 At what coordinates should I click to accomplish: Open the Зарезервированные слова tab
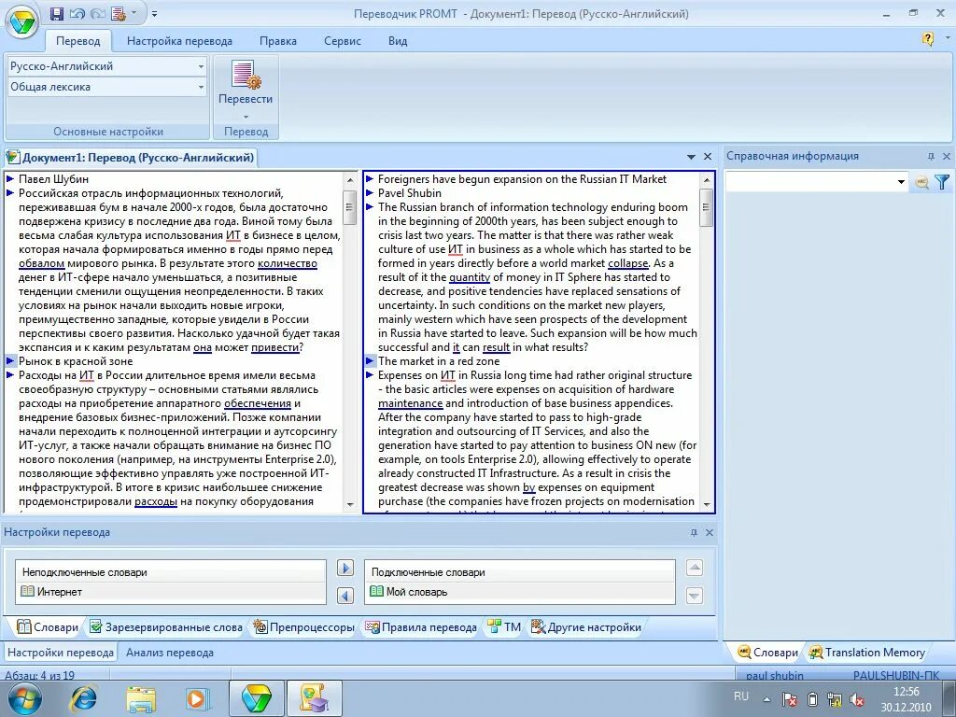(166, 626)
